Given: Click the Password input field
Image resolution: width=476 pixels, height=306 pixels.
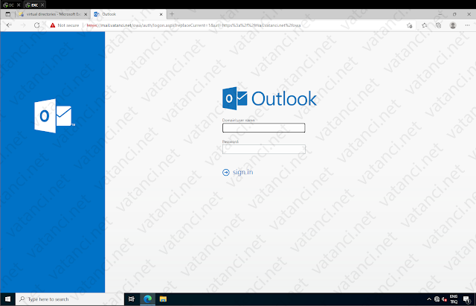Looking at the screenshot, I should pos(263,149).
